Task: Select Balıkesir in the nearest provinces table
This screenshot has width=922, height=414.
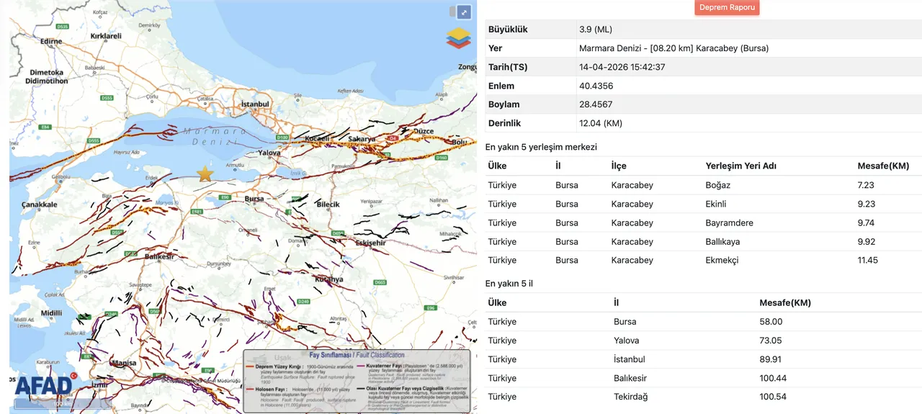Action: pyautogui.click(x=630, y=378)
